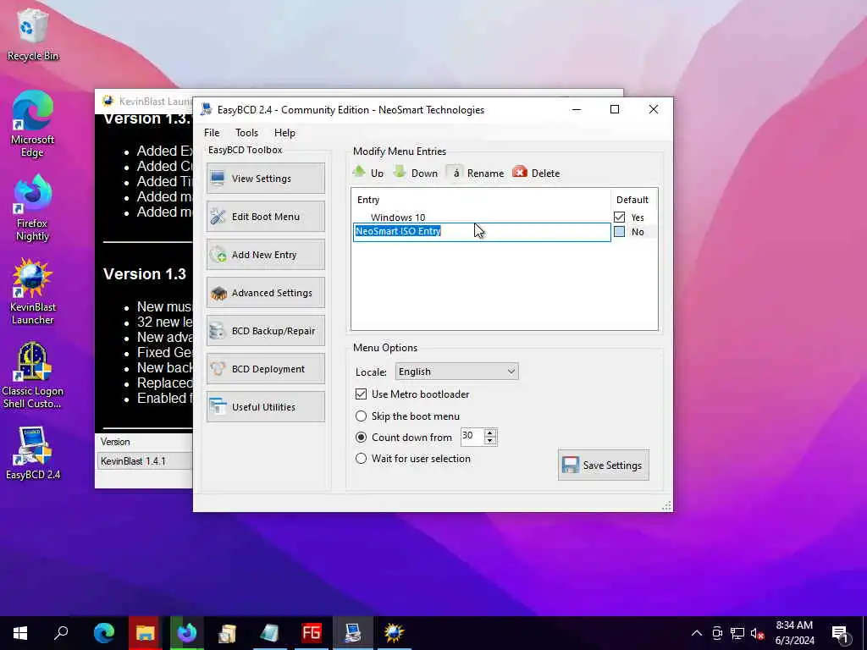Show hidden system tray icons
Viewport: 867px width, 650px height.
point(697,633)
